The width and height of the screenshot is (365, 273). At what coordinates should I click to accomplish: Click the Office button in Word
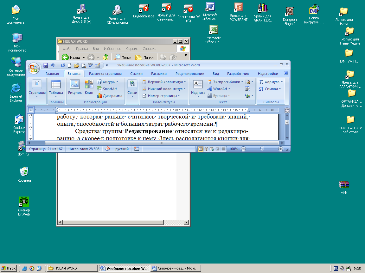tap(34, 68)
